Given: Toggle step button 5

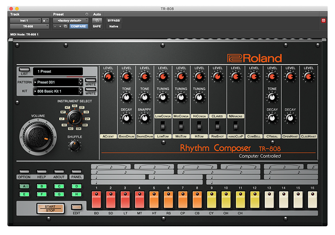Looking at the screenshot, I should click(x=154, y=199).
